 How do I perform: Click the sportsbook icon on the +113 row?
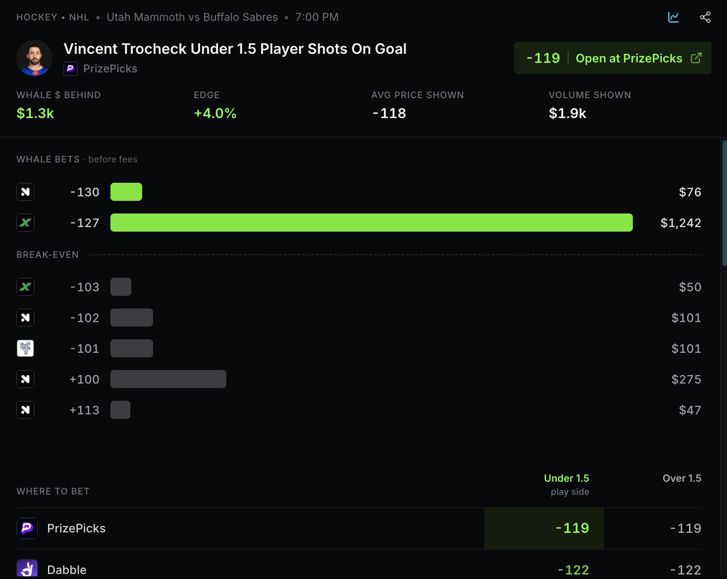point(25,410)
